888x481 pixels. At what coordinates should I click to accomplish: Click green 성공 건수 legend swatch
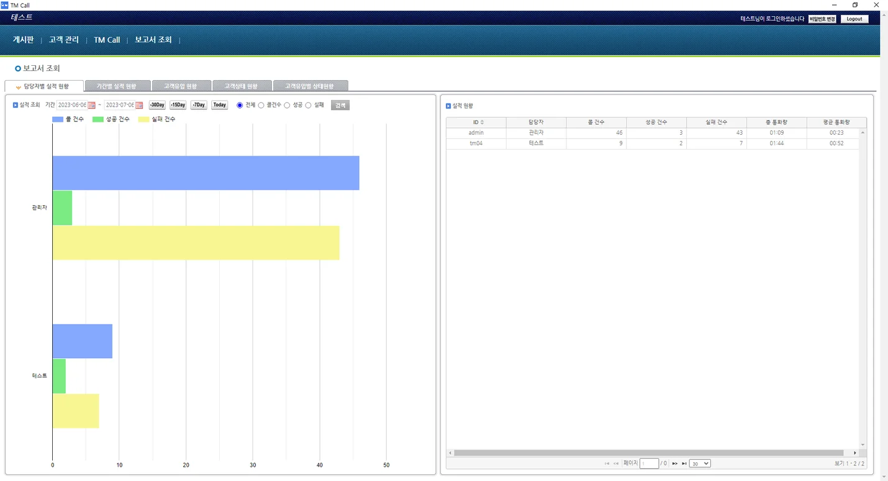coord(97,119)
